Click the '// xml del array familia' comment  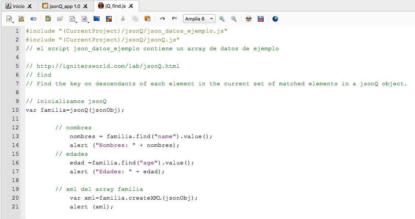[99, 189]
